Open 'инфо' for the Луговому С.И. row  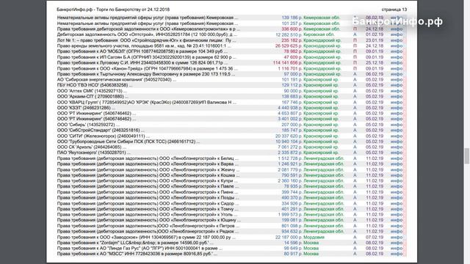(397, 63)
